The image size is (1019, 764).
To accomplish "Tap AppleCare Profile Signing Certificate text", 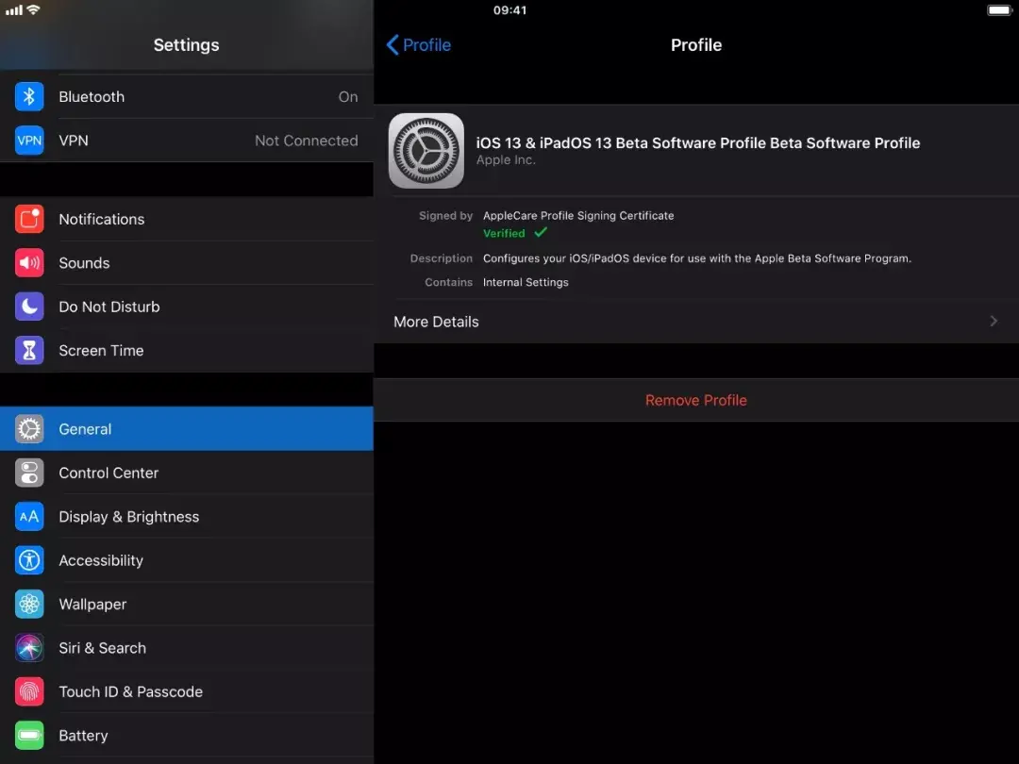I will tap(578, 216).
